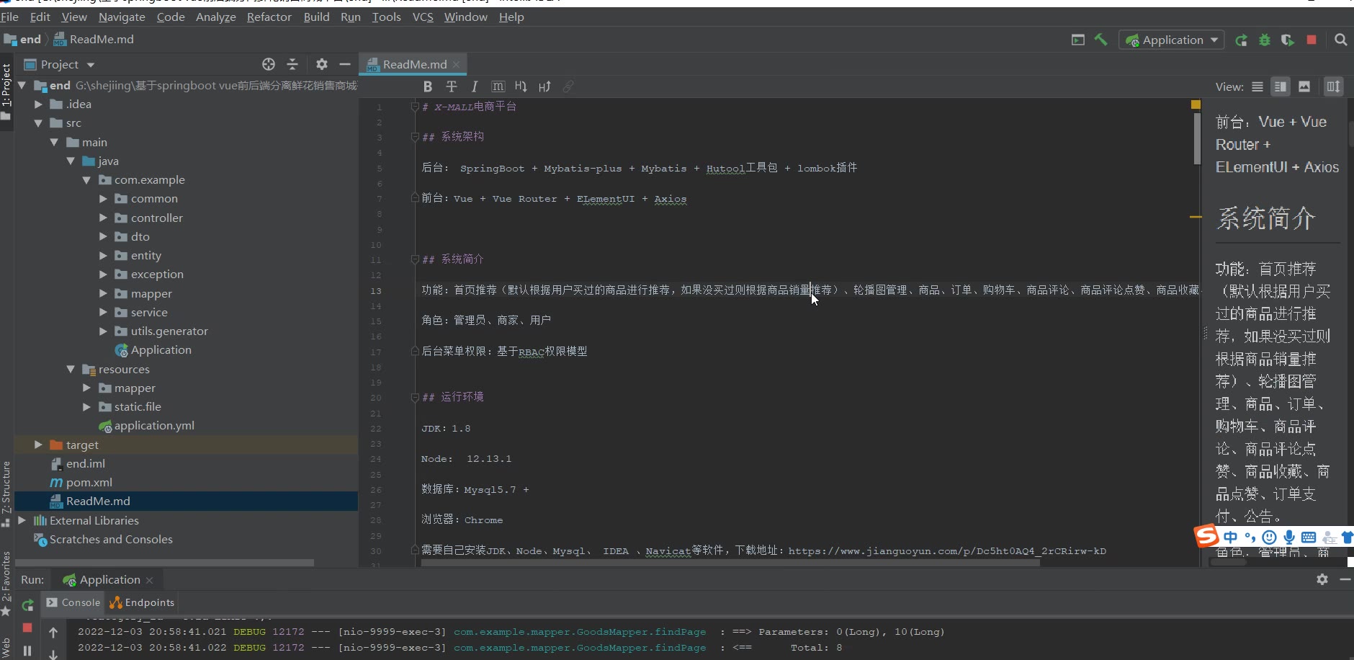This screenshot has width=1354, height=660.
Task: Toggle auto-scroll preview button
Action: coord(1333,86)
